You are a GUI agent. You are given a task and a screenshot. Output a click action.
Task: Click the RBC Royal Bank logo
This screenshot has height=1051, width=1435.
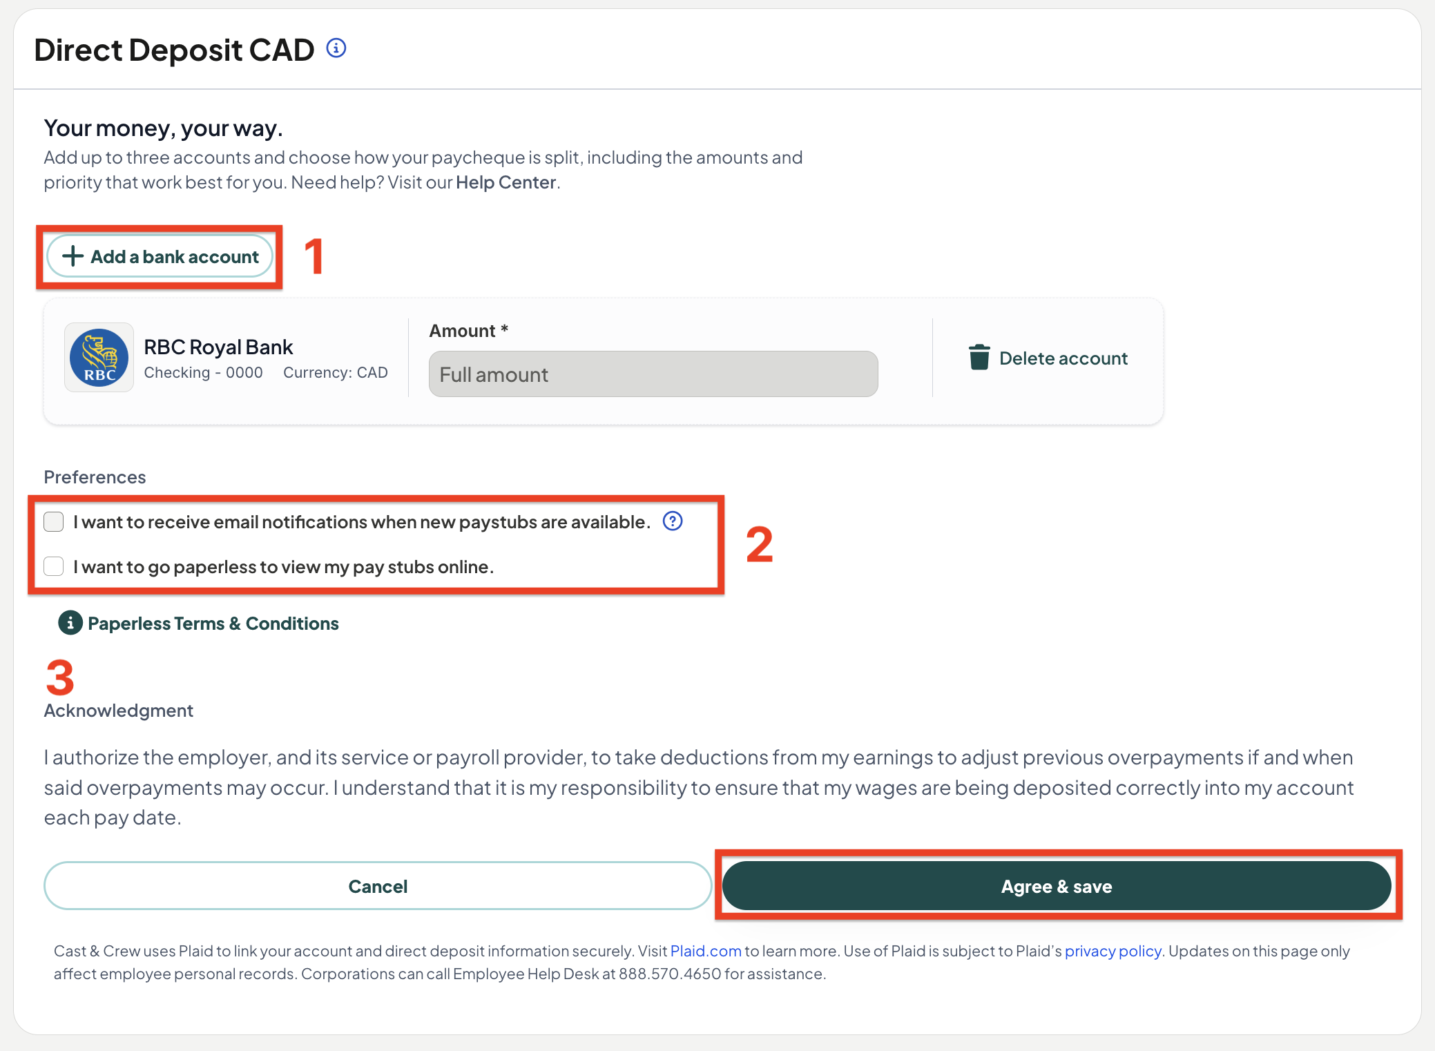(x=99, y=358)
